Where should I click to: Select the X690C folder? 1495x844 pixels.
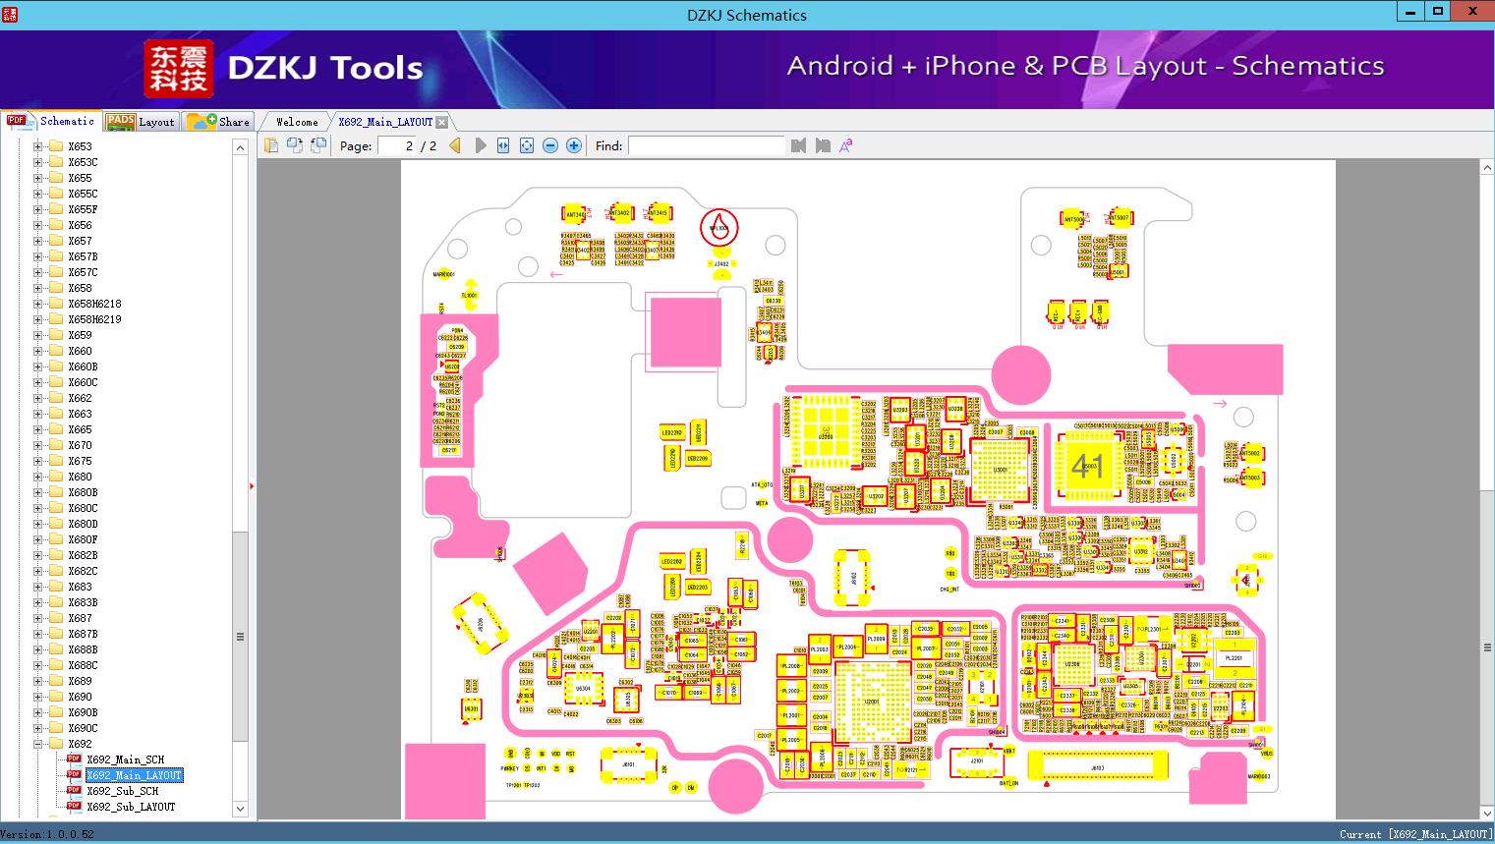[x=83, y=728]
